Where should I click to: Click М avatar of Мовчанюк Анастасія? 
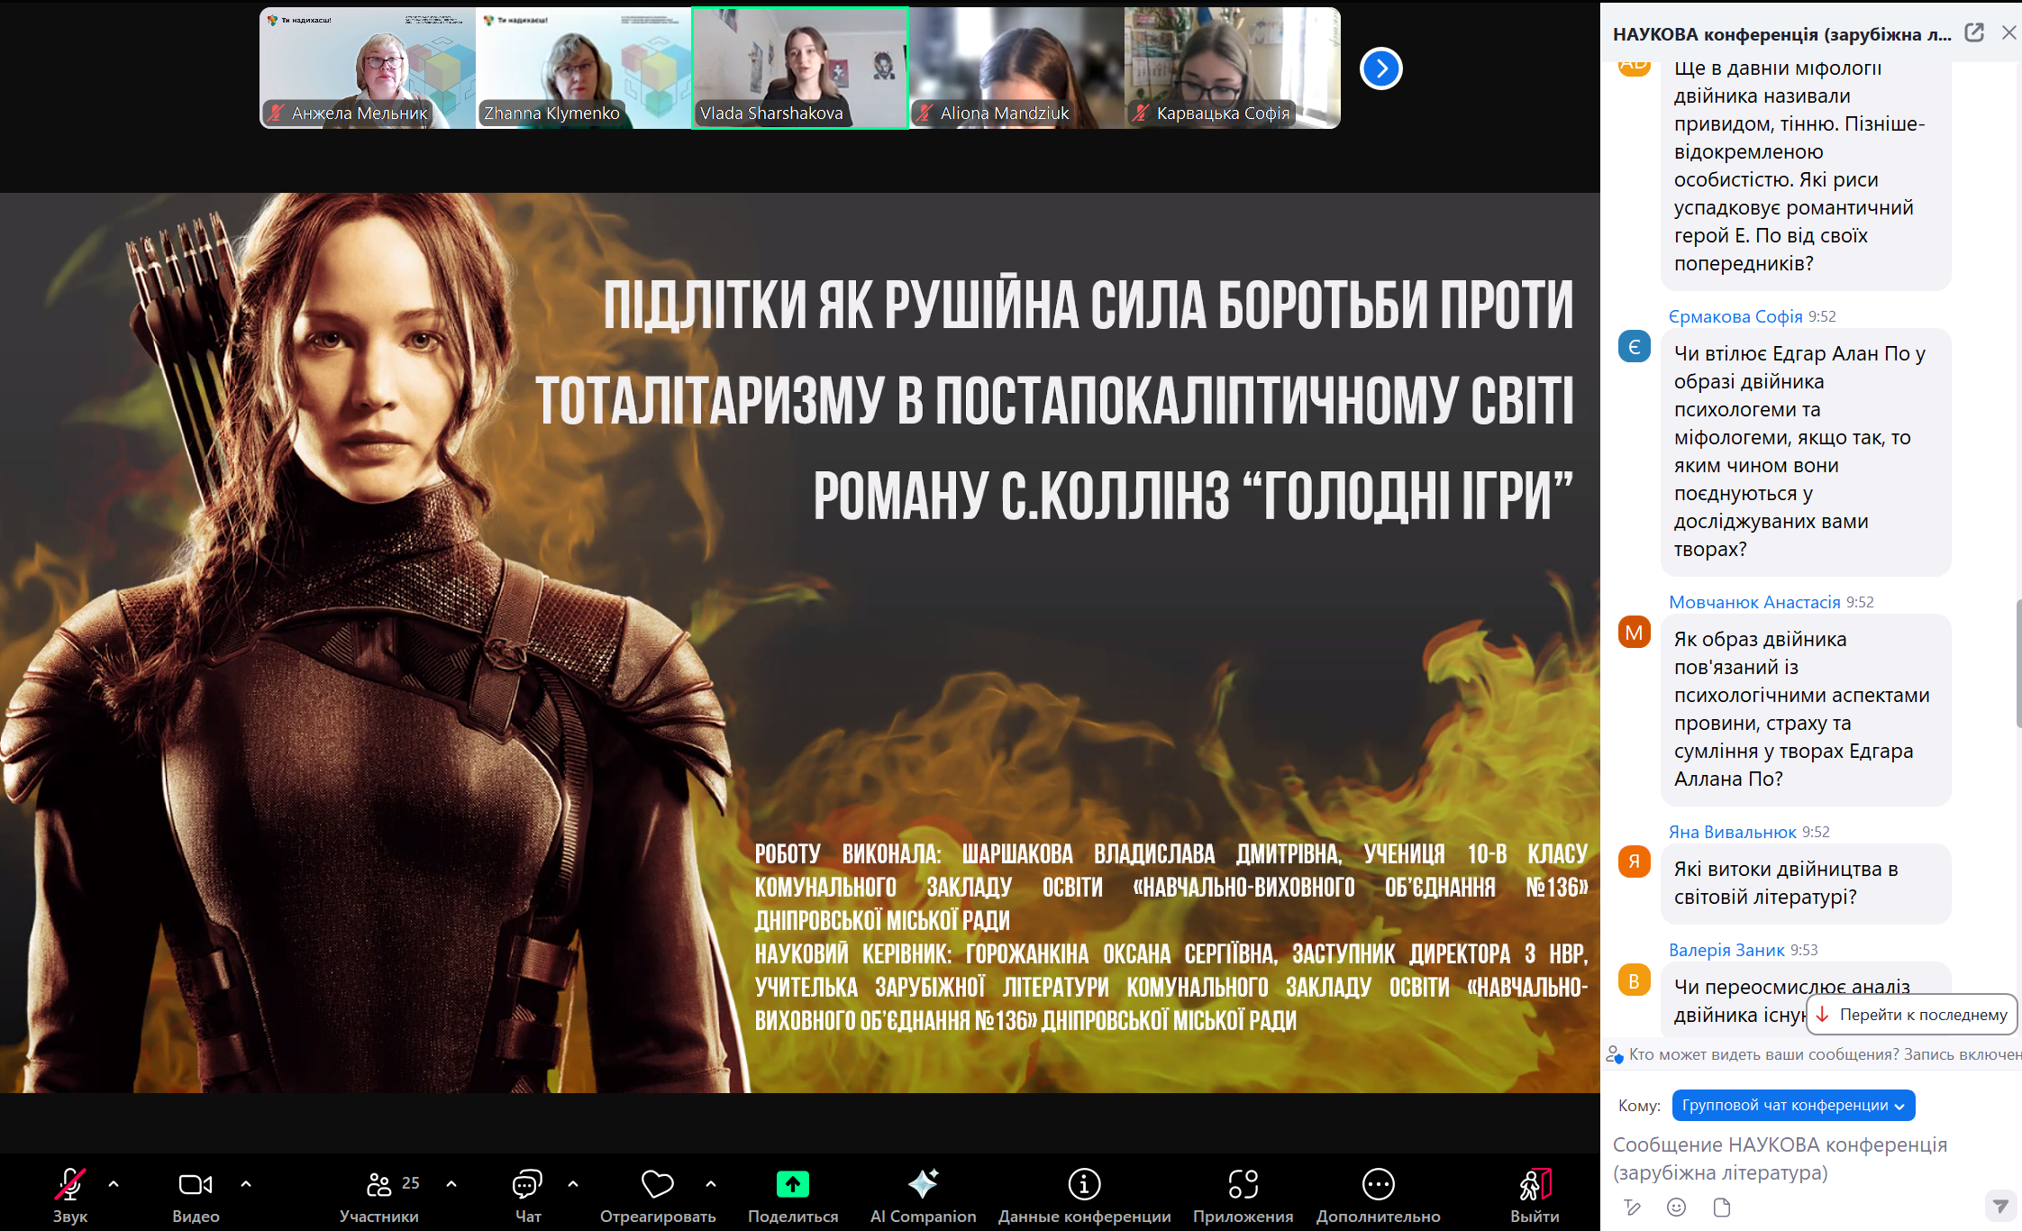(1635, 633)
